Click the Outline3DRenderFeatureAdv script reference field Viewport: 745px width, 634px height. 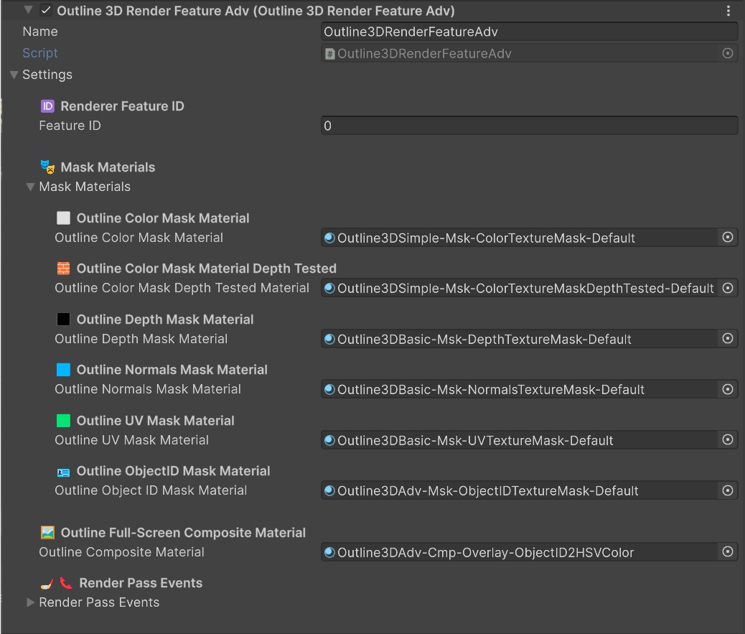point(519,53)
